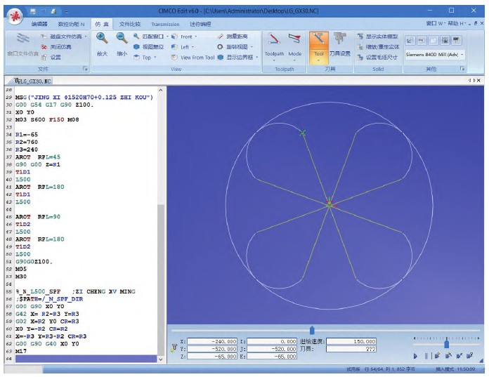Click the 四配窗口 fit window icon
The image size is (489, 377).
pyautogui.click(x=149, y=37)
